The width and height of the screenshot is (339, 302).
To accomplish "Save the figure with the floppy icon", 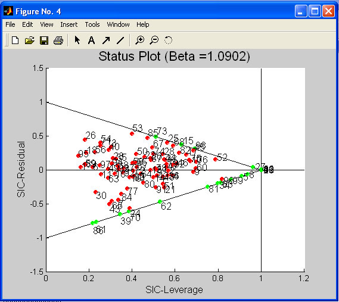I will point(44,41).
